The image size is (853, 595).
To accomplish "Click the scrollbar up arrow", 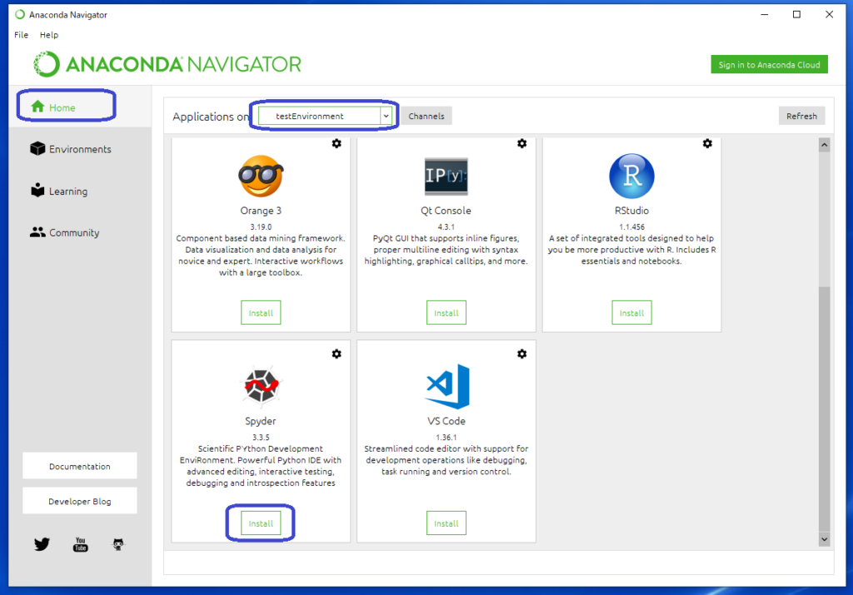I will click(x=824, y=145).
